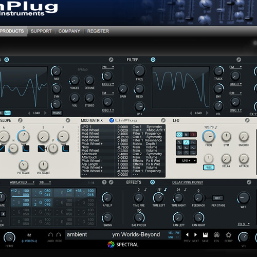Open the Mod Matrix wrench settings
The image size is (257, 257).
point(163,120)
